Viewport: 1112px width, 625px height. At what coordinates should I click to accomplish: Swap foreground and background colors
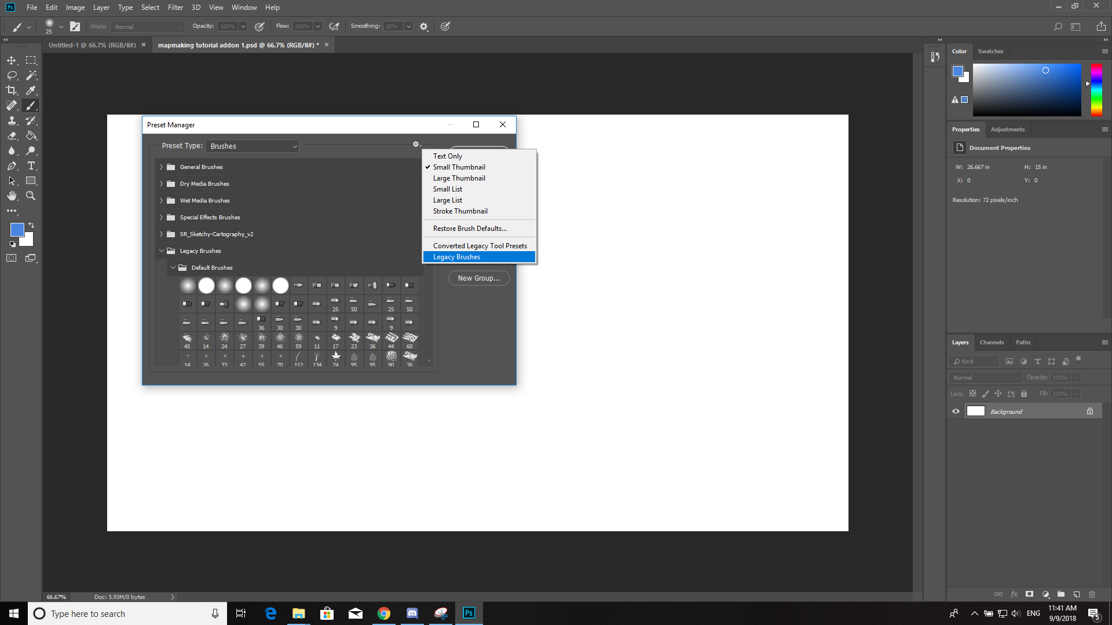pos(31,225)
